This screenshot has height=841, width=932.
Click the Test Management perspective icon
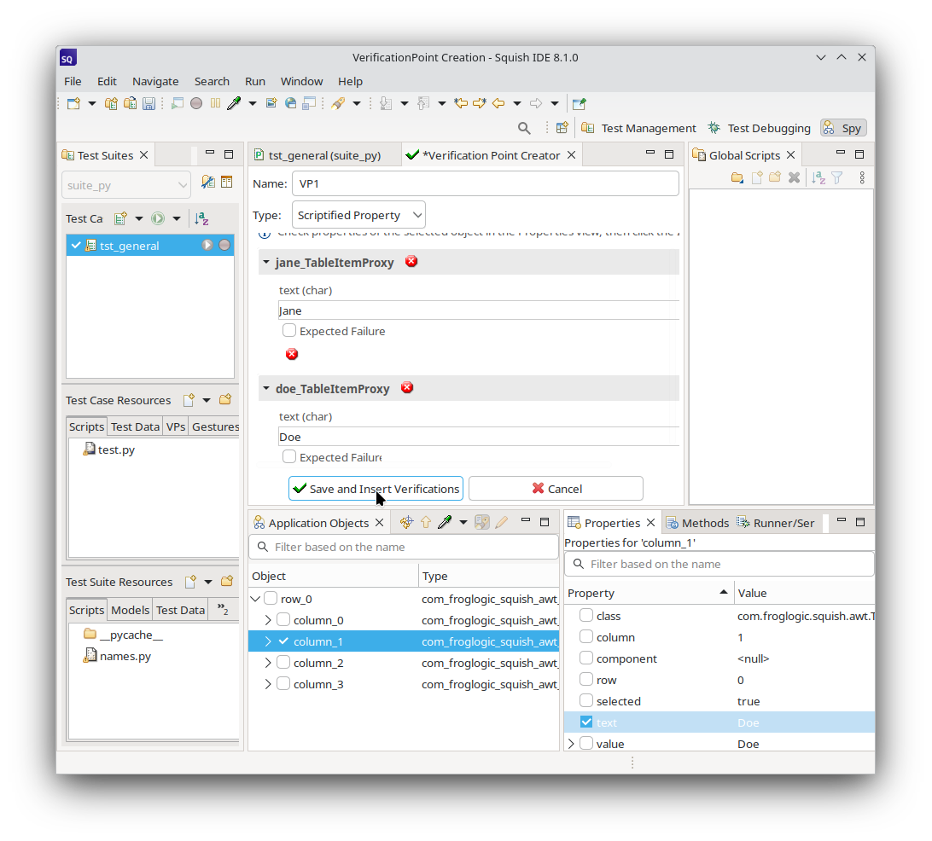click(588, 128)
